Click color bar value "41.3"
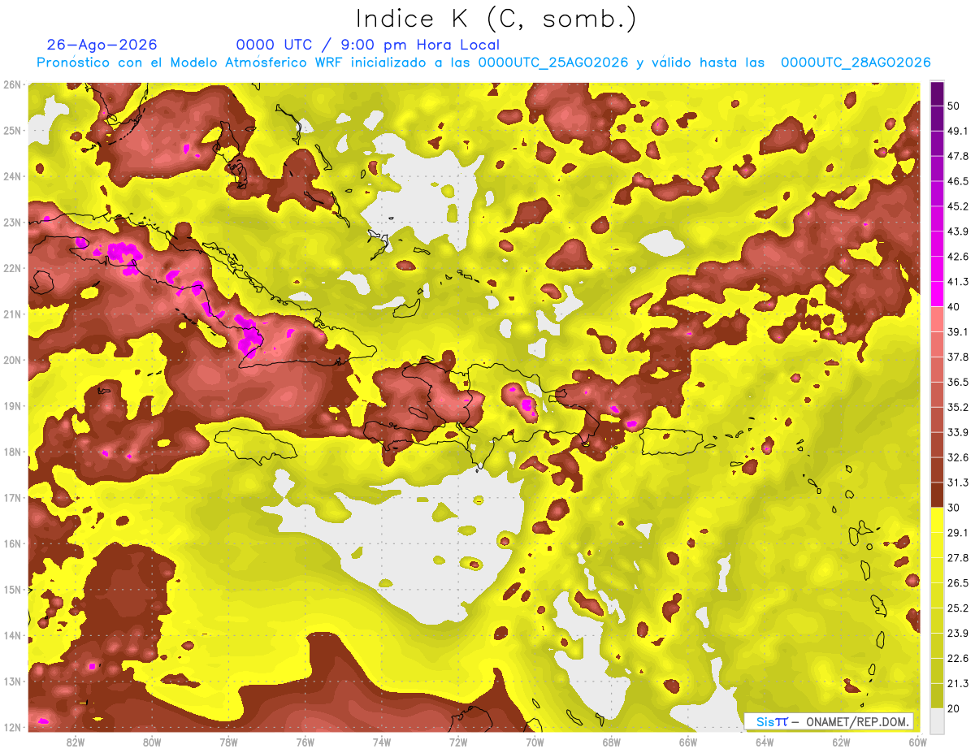975x753 pixels. coord(957,282)
